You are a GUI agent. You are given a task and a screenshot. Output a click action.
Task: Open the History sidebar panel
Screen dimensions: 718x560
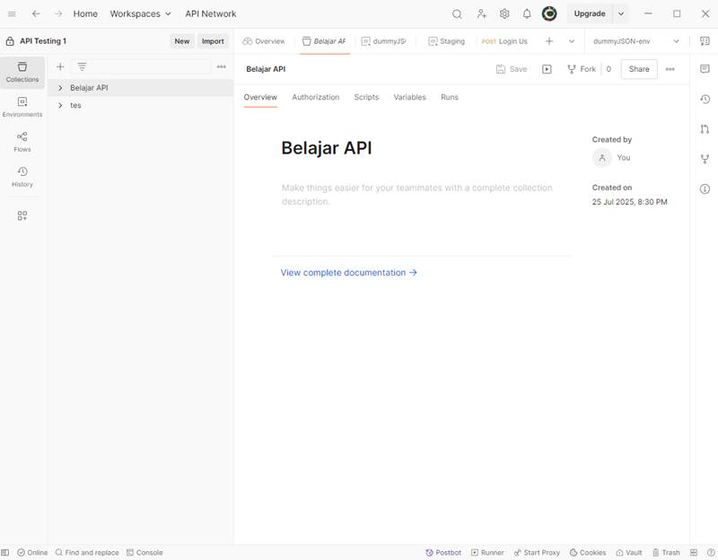coord(22,177)
